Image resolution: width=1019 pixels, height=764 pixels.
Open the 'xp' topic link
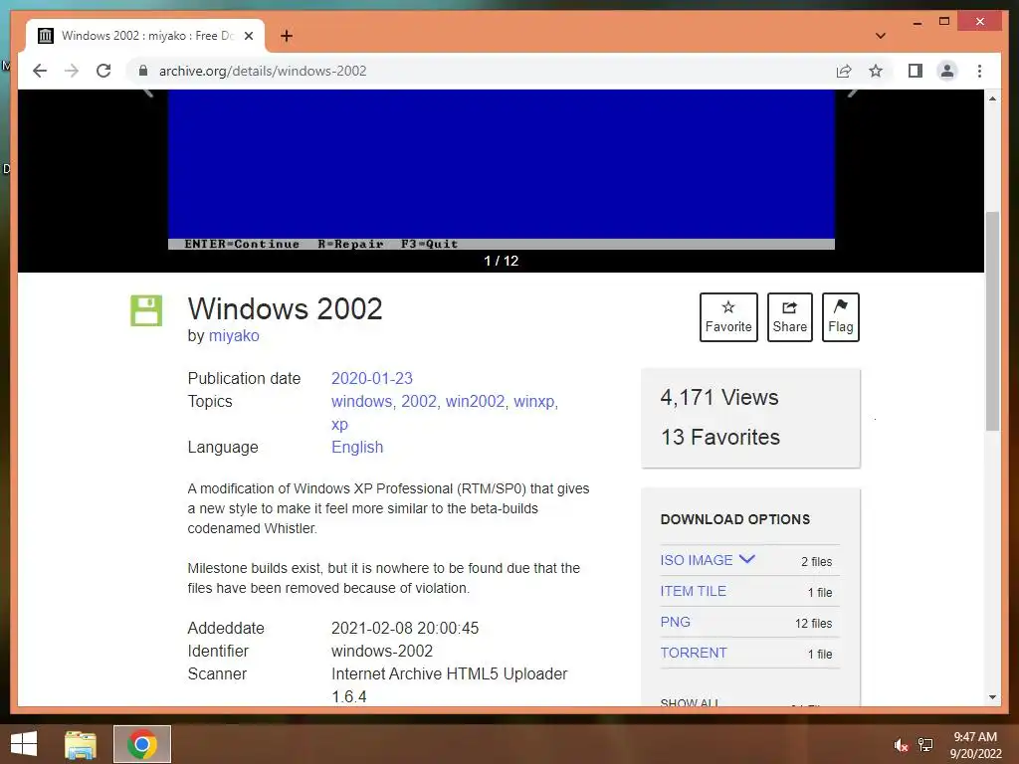point(340,424)
